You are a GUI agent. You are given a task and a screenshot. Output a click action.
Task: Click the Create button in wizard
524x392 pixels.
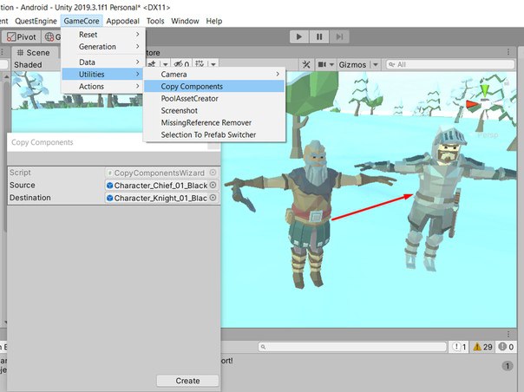coord(187,381)
